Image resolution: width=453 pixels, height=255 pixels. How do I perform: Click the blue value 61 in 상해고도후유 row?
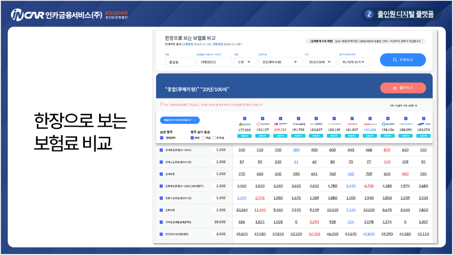click(x=296, y=162)
